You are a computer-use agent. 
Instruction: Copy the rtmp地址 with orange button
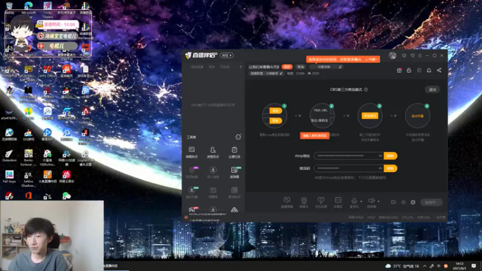(390, 156)
